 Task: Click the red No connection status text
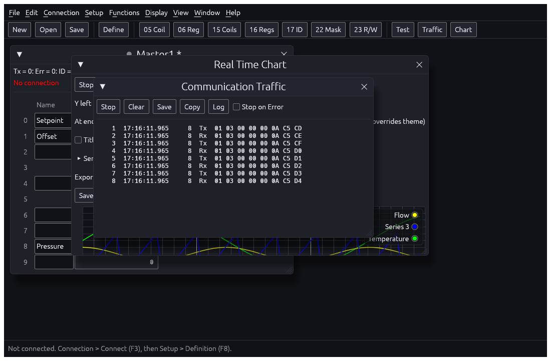pos(36,83)
